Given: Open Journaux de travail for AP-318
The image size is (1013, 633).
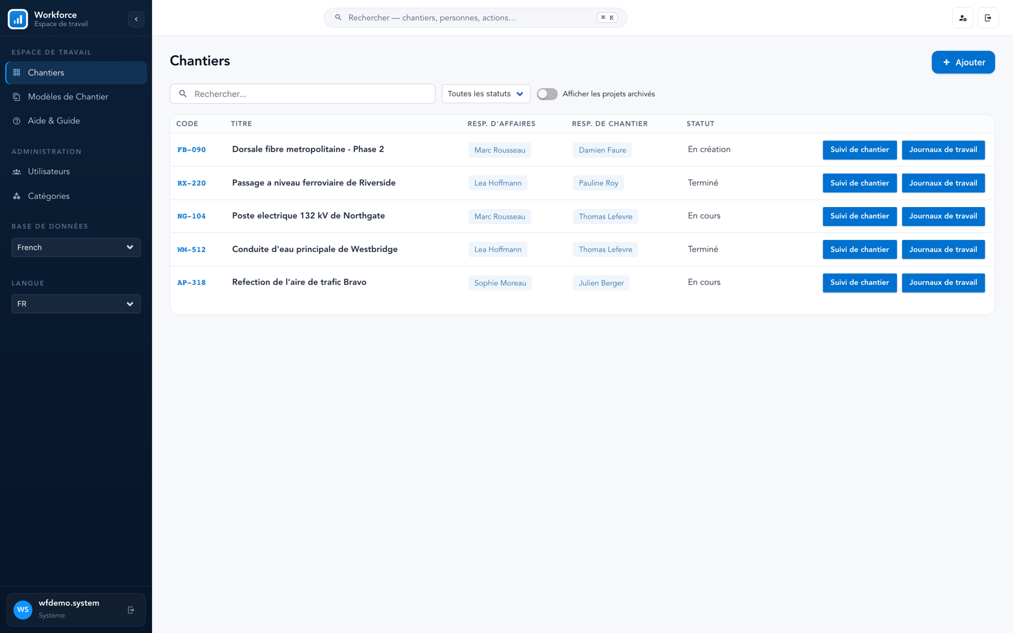Looking at the screenshot, I should click(943, 283).
